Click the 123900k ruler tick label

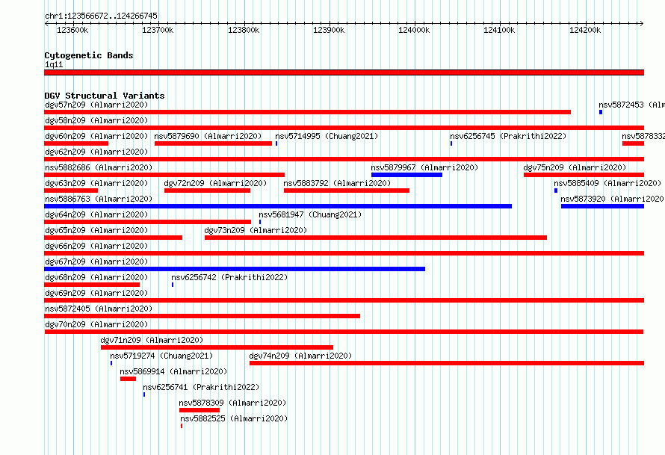329,30
